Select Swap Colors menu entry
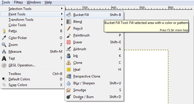 [x=33, y=85]
